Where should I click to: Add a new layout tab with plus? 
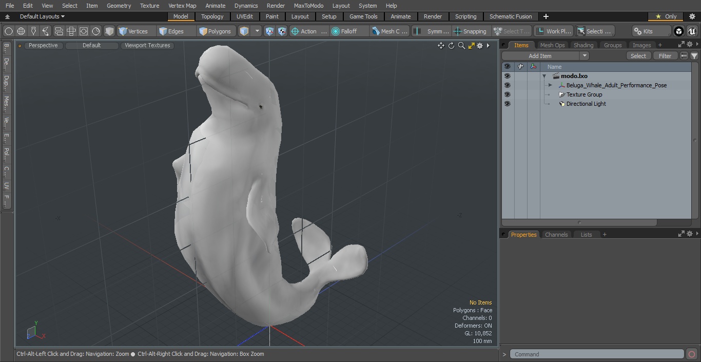[x=546, y=16]
